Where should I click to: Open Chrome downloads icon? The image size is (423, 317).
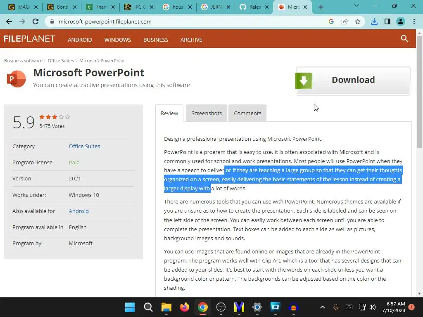(374, 21)
